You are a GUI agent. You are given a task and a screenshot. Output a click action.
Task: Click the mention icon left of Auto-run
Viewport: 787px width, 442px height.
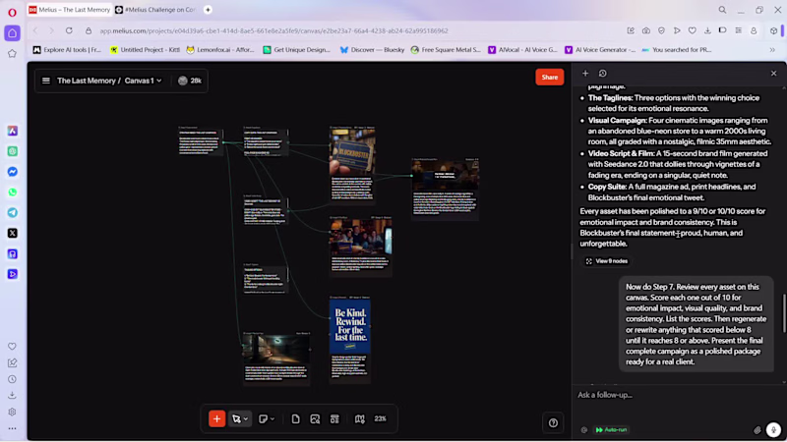pos(583,430)
